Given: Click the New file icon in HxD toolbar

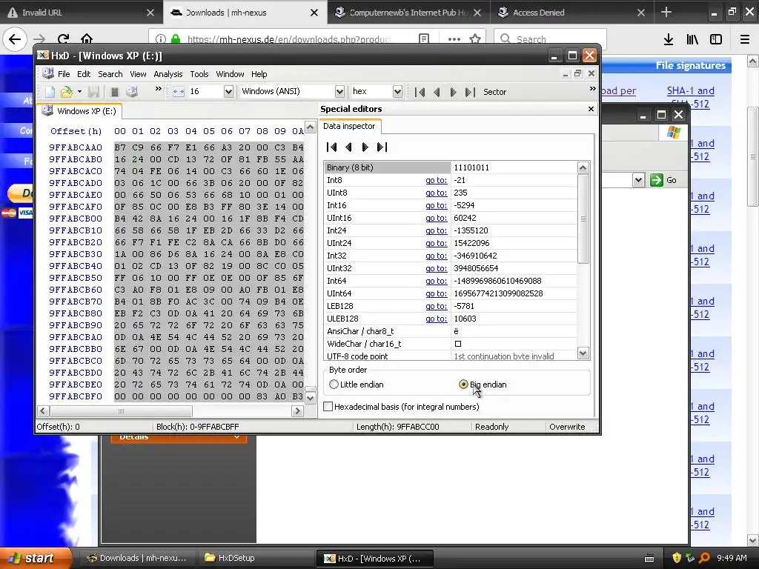Looking at the screenshot, I should (50, 91).
